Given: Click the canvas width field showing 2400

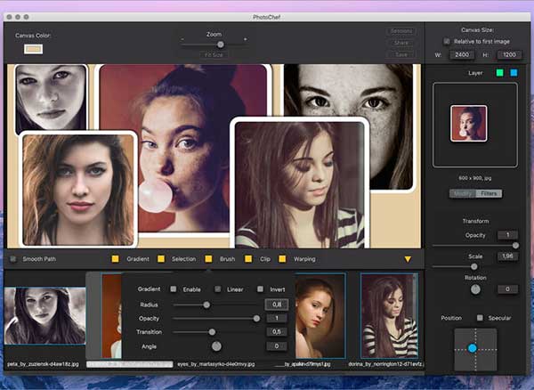Looking at the screenshot, I should [x=462, y=55].
